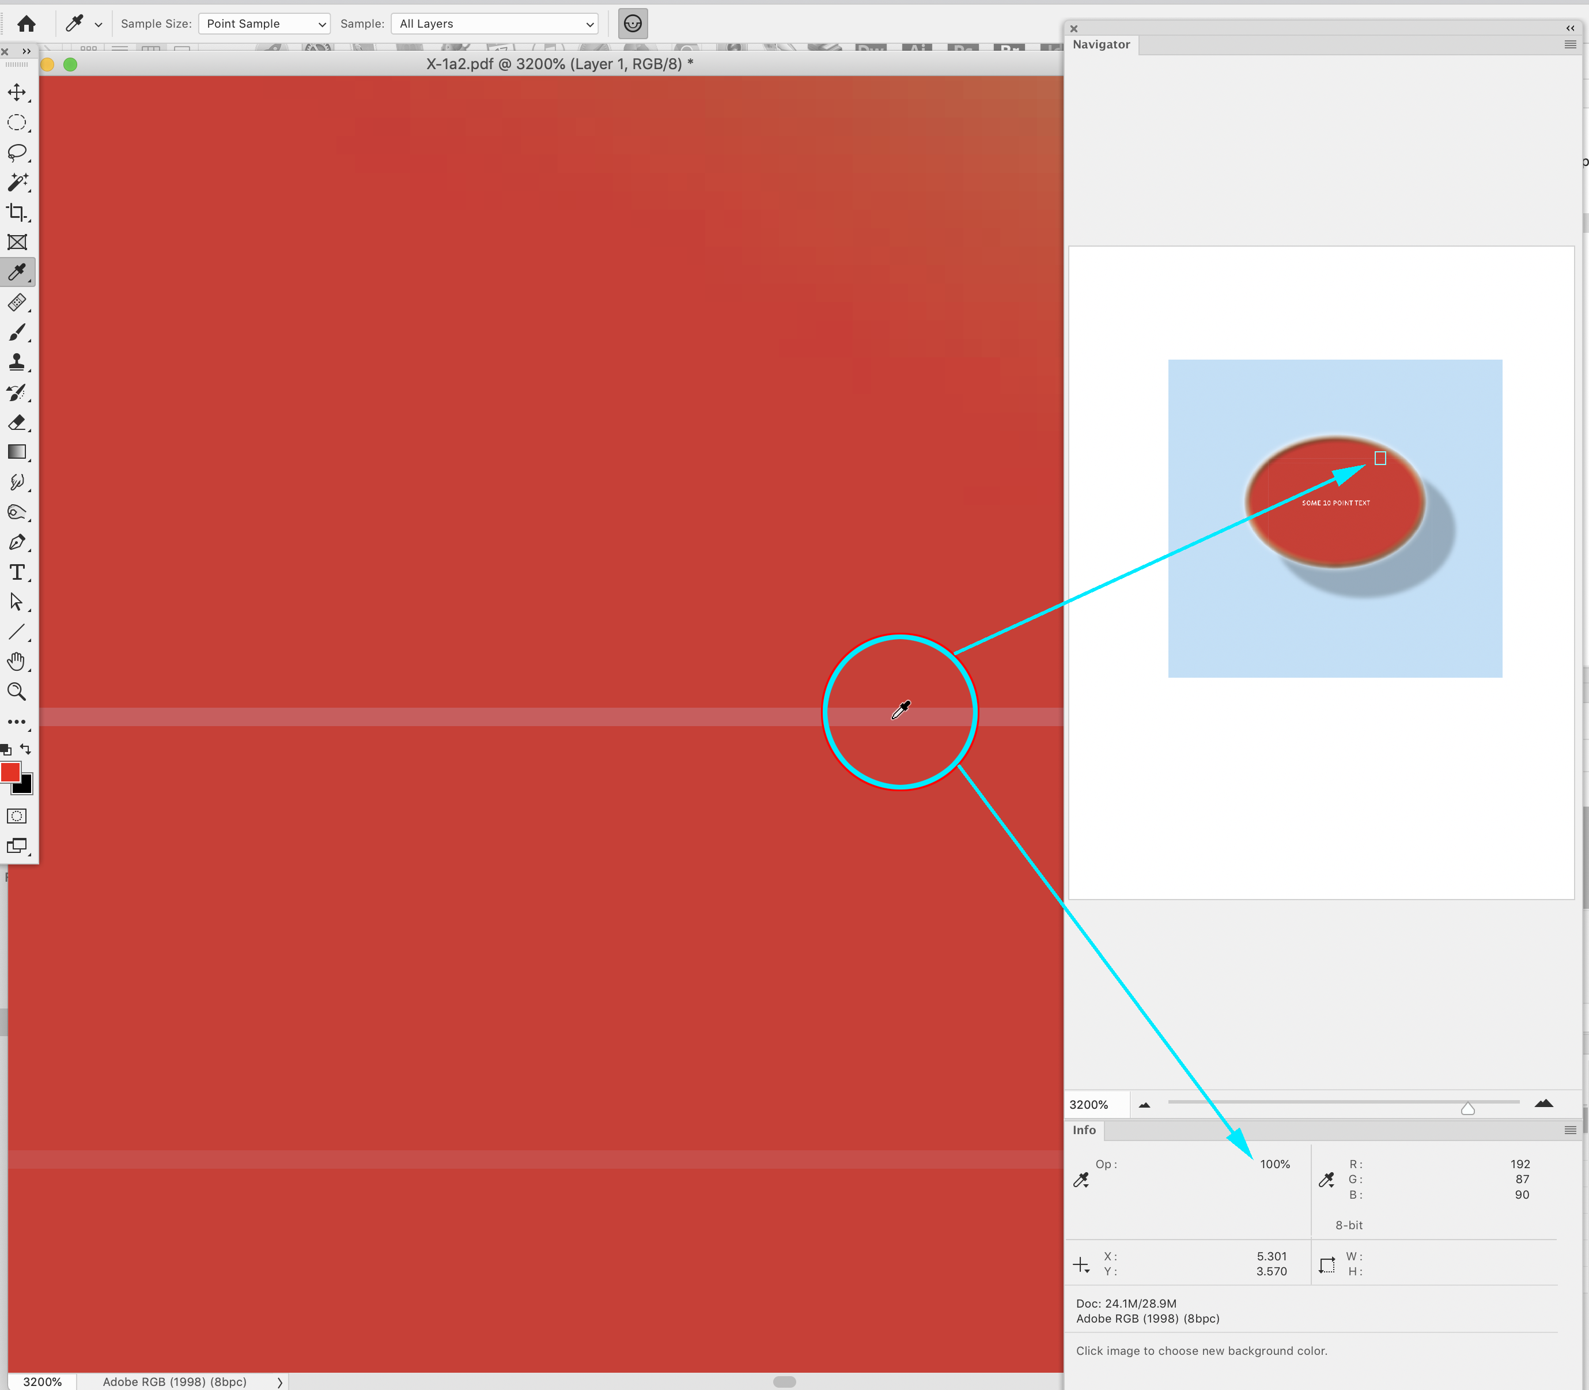Click the foreground color swatch

[10, 772]
